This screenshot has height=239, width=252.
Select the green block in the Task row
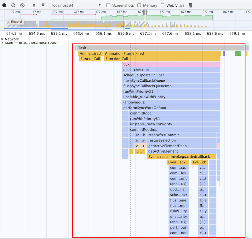pyautogui.click(x=238, y=53)
